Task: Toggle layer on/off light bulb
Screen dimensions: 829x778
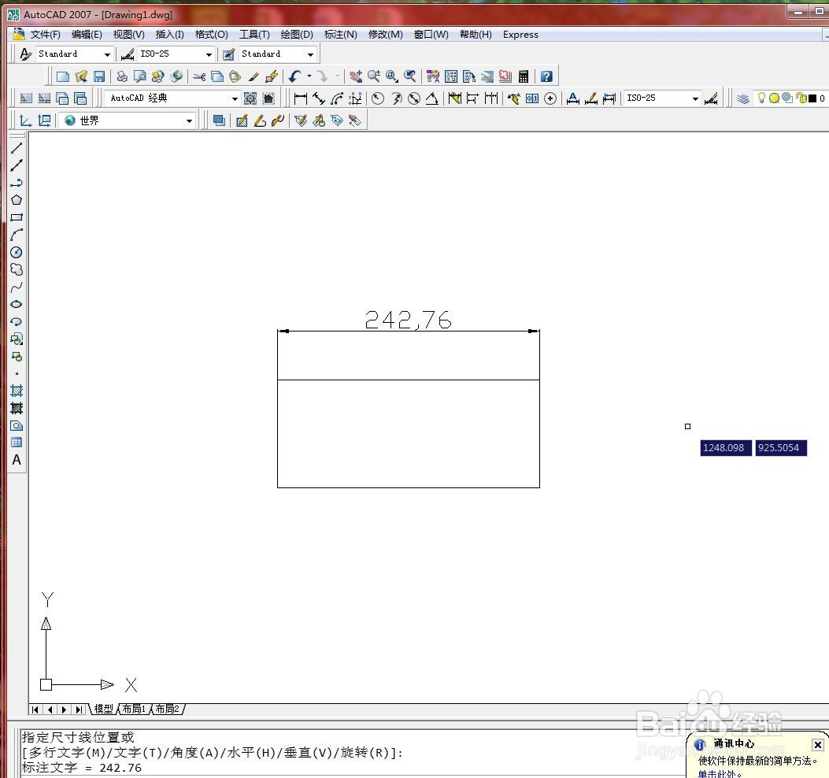Action: (x=761, y=98)
